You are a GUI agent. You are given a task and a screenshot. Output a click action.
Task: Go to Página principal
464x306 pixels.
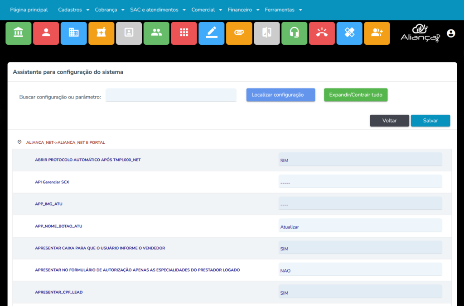pyautogui.click(x=29, y=9)
